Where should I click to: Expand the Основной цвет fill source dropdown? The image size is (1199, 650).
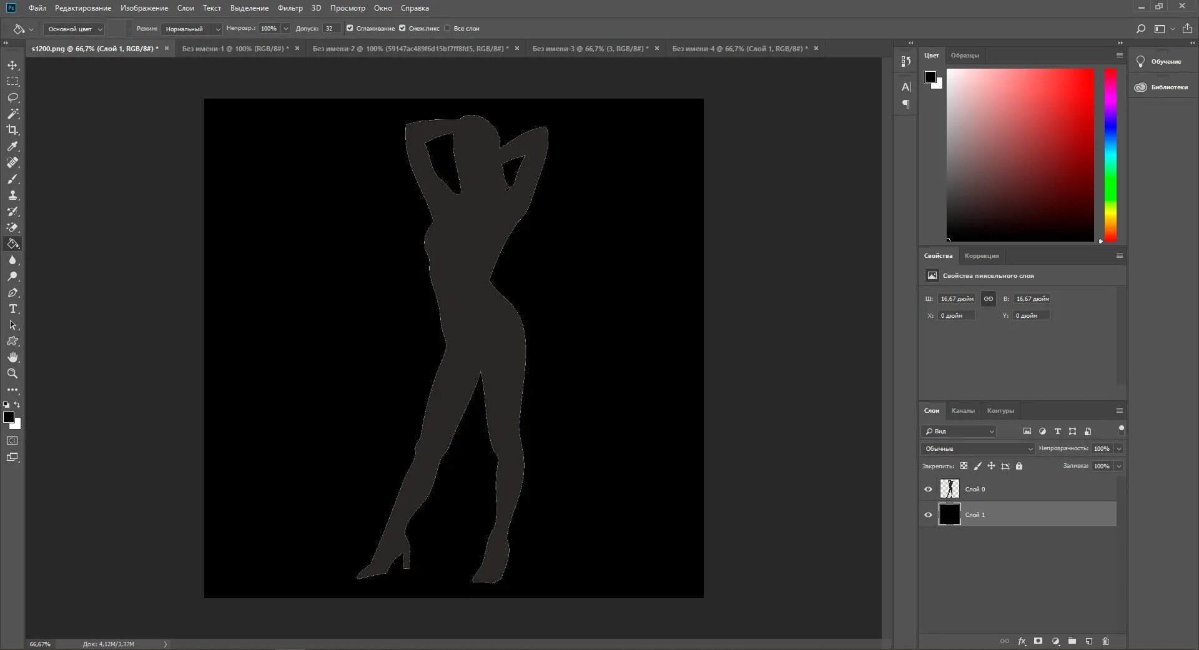click(74, 29)
